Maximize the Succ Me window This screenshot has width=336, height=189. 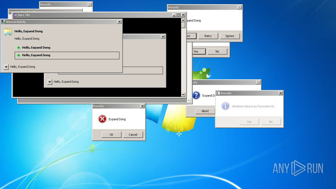click(178, 15)
